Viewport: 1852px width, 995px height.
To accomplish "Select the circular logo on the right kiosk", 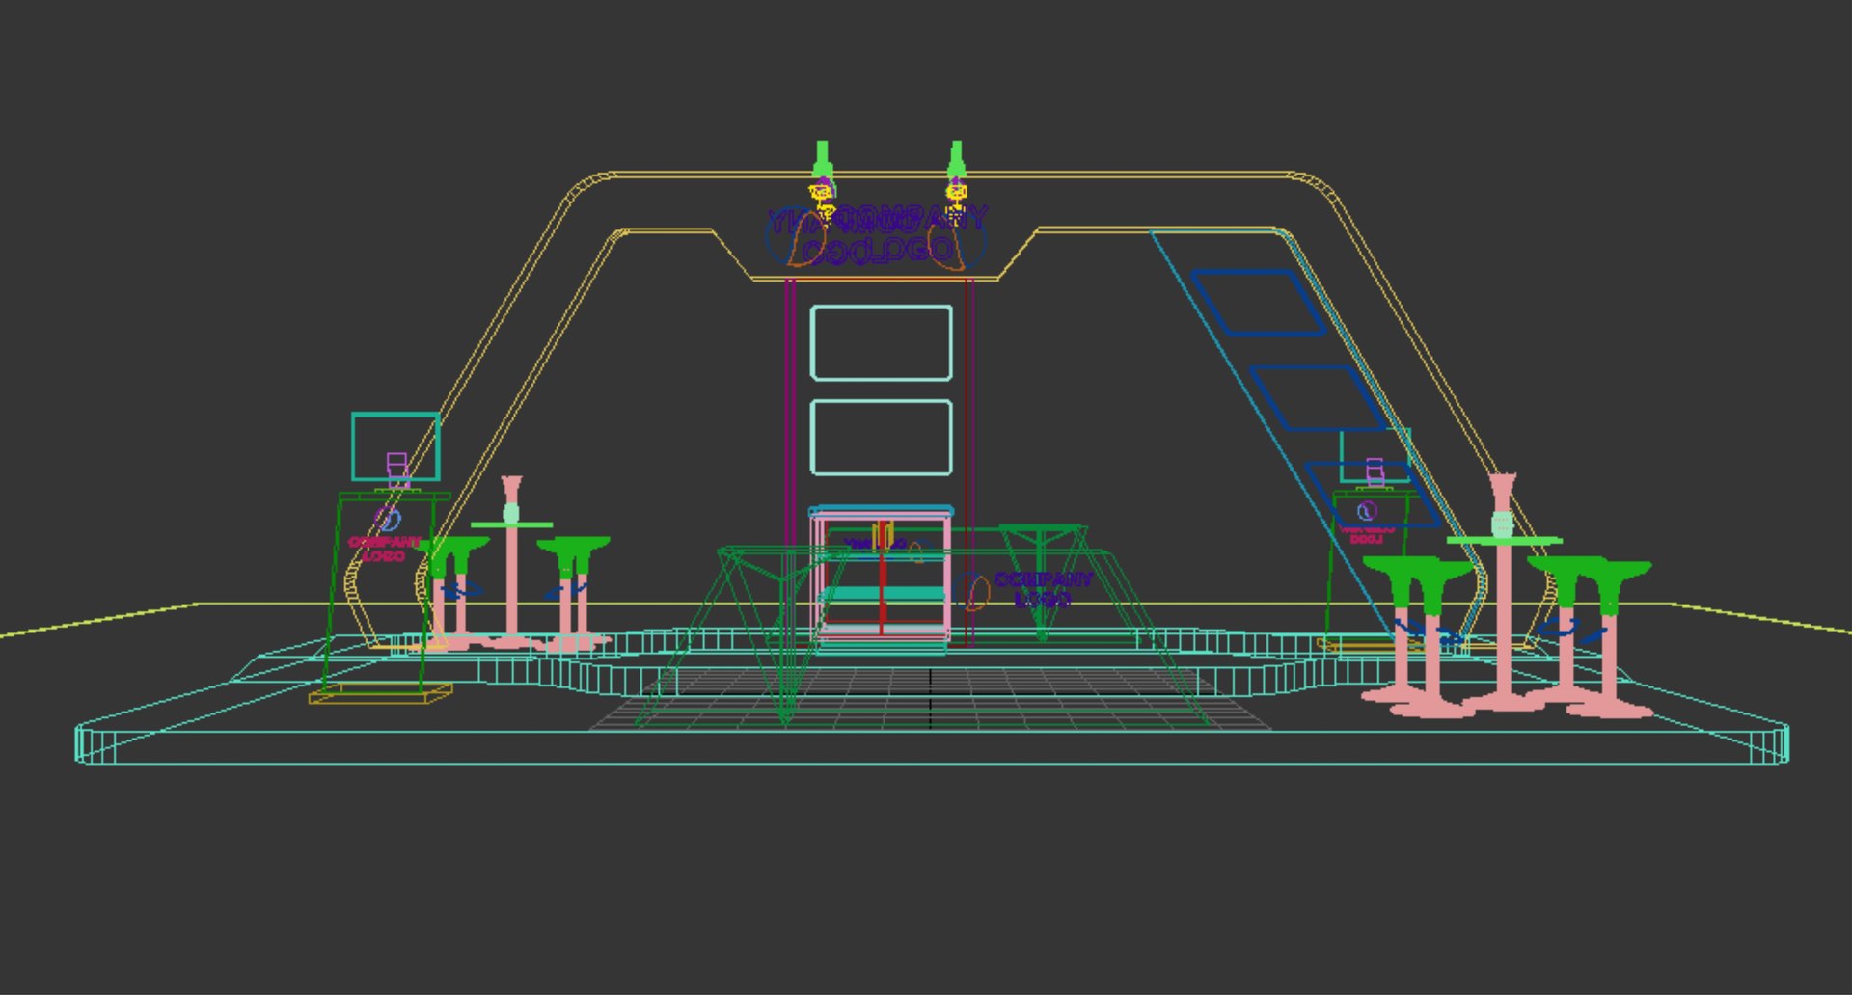I will coord(1365,511).
